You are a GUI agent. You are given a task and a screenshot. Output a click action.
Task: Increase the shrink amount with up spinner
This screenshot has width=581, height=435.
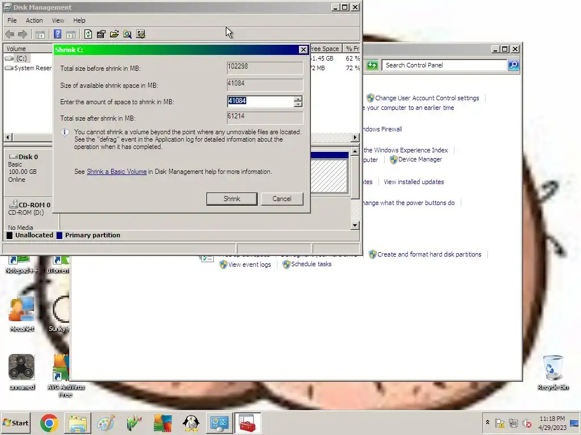pyautogui.click(x=298, y=99)
